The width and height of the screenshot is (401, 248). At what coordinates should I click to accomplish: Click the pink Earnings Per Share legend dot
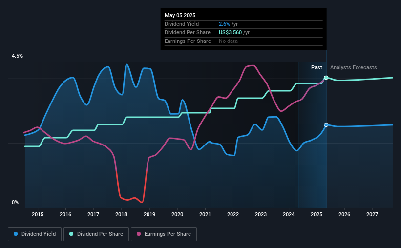tap(139, 234)
